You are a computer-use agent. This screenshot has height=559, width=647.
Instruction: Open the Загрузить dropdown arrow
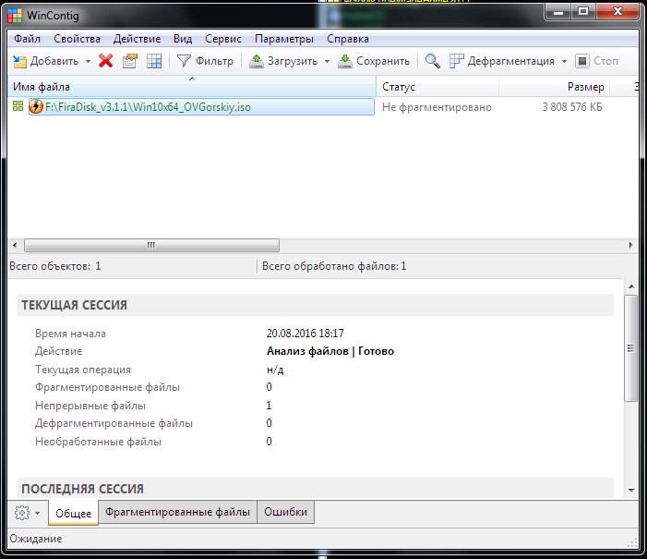(327, 62)
